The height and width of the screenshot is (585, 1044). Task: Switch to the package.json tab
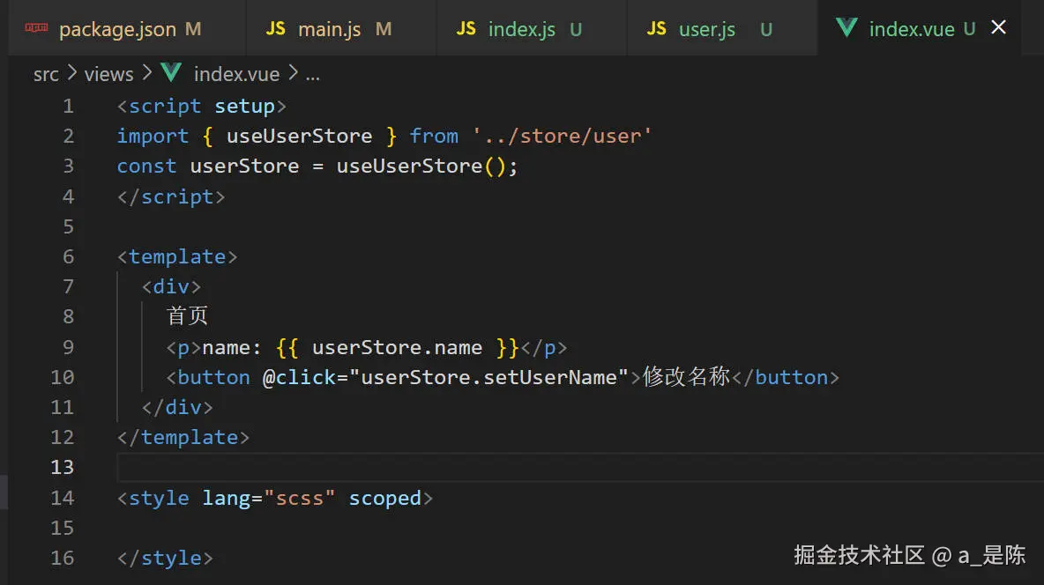click(117, 29)
